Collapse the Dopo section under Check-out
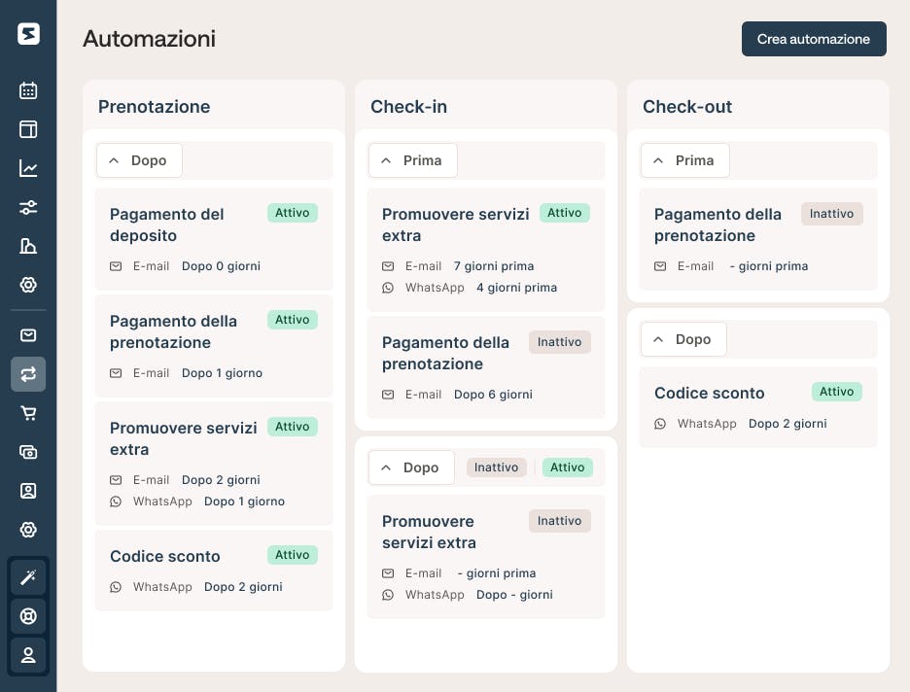The image size is (910, 692). [x=683, y=339]
